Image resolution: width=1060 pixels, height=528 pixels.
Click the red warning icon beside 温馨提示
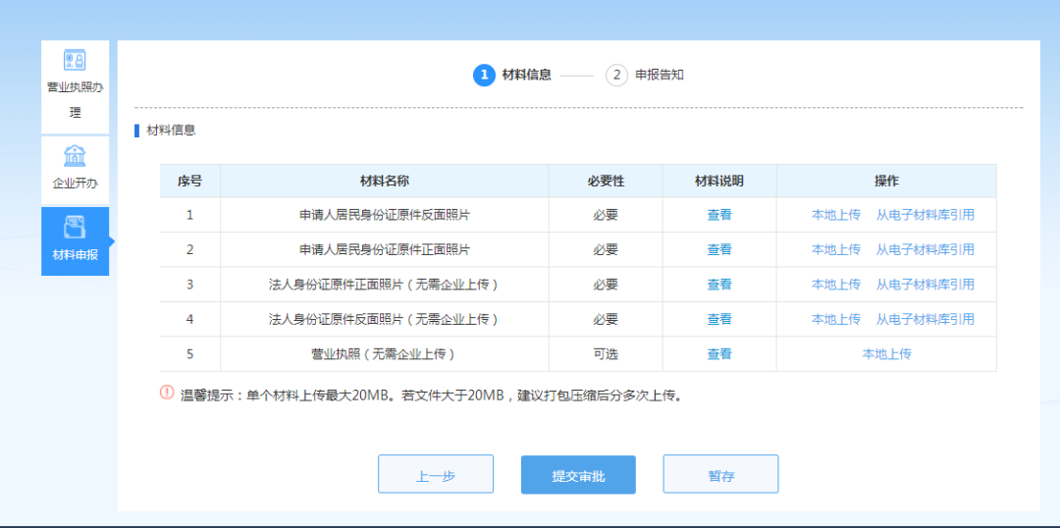[x=167, y=394]
